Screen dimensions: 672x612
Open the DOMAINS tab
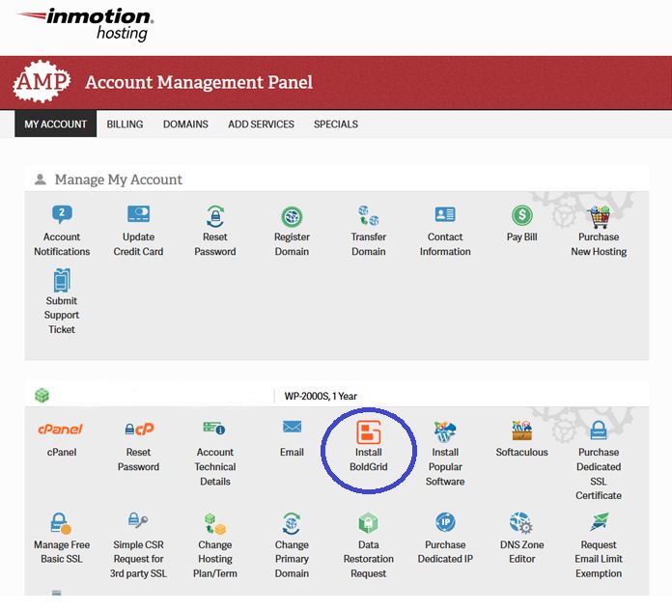point(185,125)
